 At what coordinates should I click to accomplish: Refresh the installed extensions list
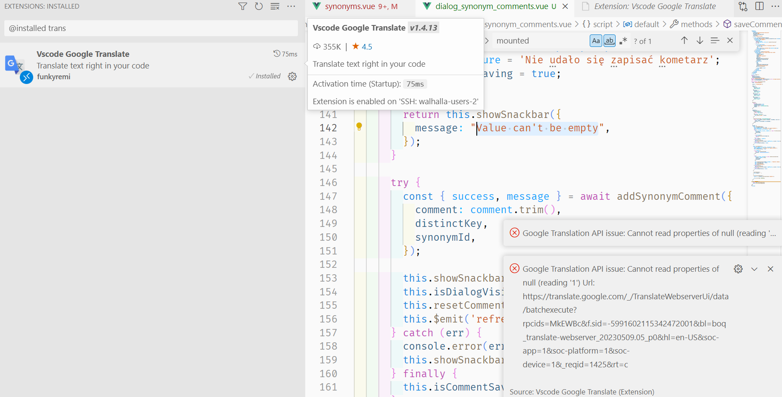(x=259, y=6)
